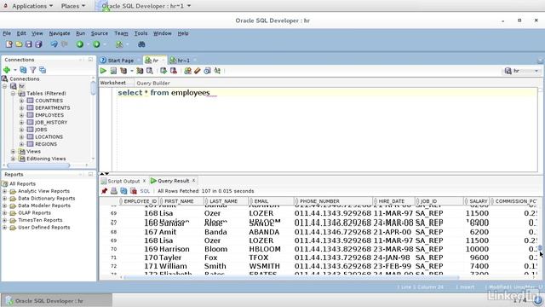Click the To Upper/Lower case icon
The width and height of the screenshot is (545, 307).
coord(217,71)
